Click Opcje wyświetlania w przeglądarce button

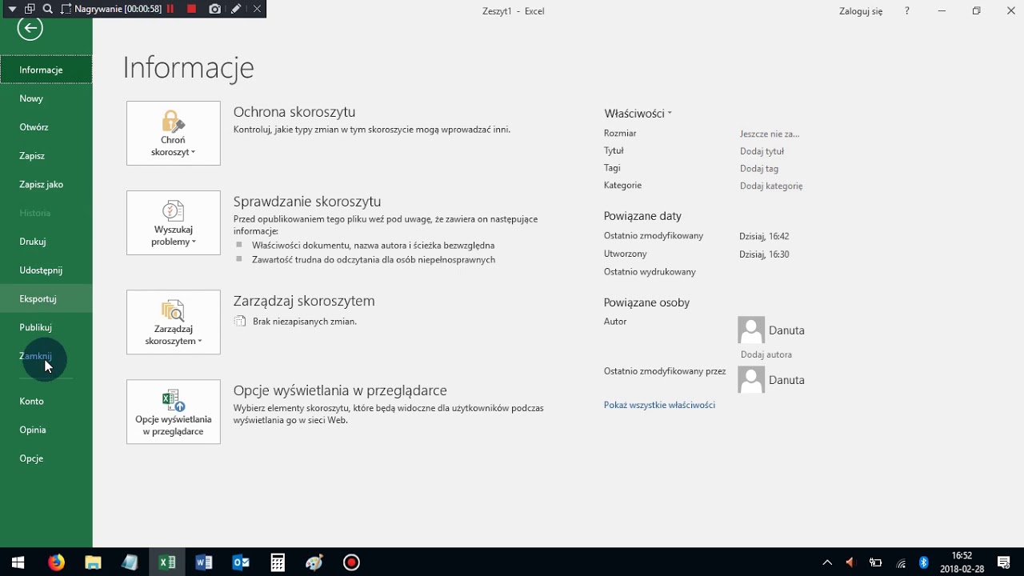(x=174, y=411)
